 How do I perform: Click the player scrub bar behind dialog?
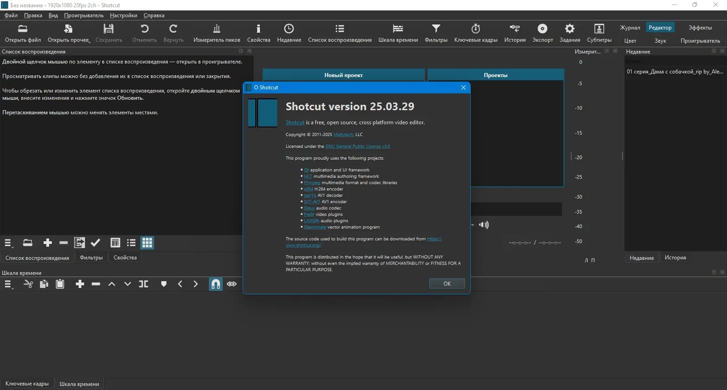click(x=516, y=209)
